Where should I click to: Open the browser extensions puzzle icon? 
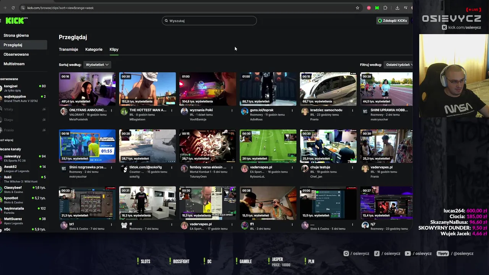tap(385, 8)
